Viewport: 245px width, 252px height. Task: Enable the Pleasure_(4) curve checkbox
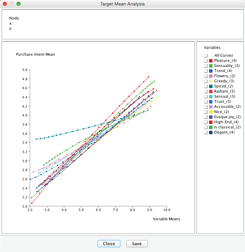(206, 60)
